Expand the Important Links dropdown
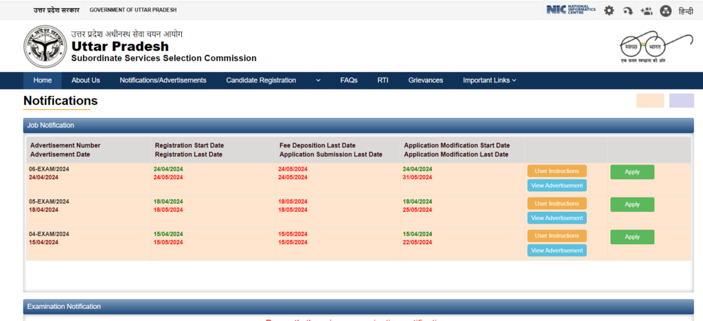Viewport: 703px width, 321px height. point(489,80)
